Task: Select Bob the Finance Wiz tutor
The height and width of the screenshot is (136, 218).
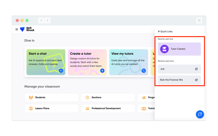Action: [176, 80]
